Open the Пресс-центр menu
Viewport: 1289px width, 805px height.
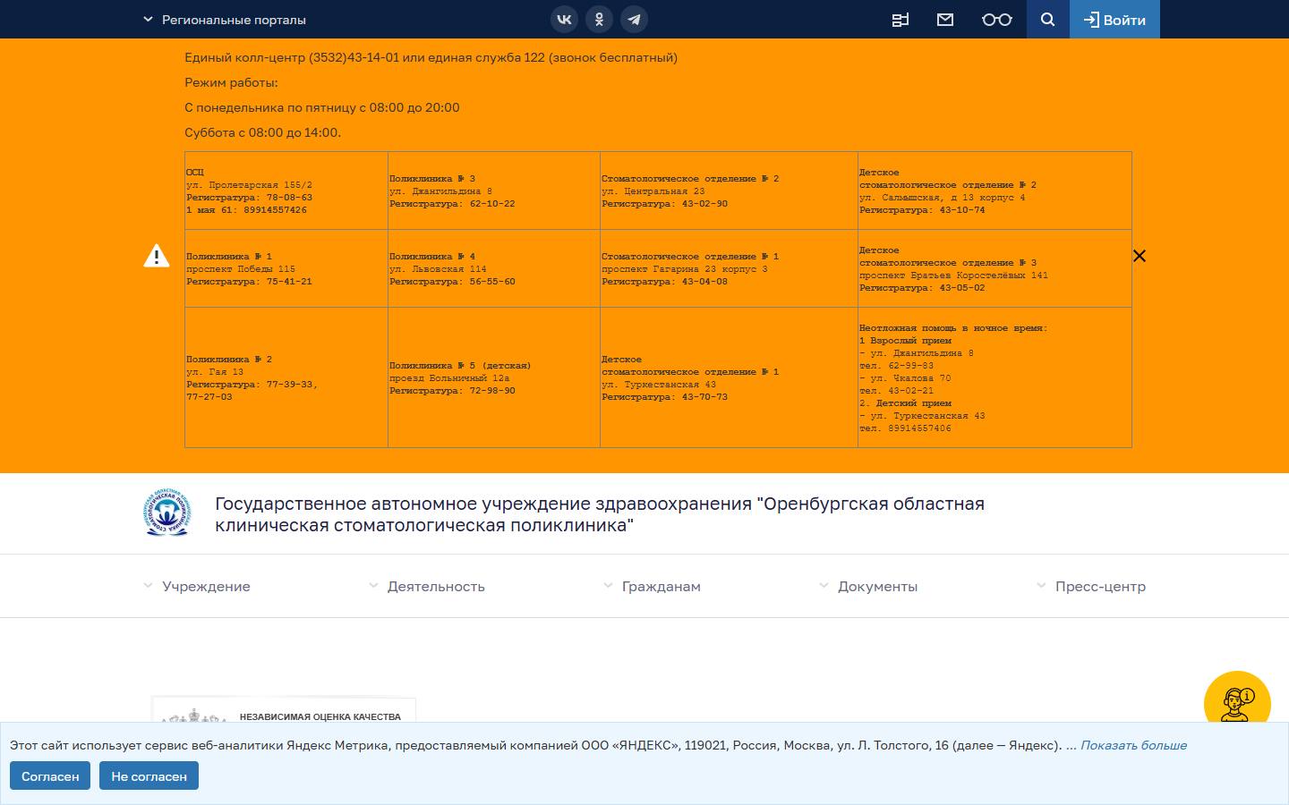[x=1091, y=587]
